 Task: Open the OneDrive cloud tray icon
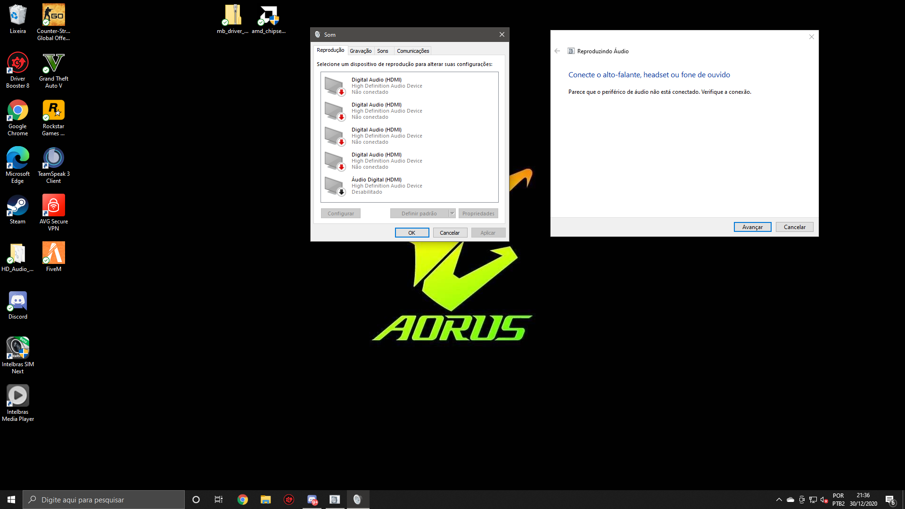[790, 500]
